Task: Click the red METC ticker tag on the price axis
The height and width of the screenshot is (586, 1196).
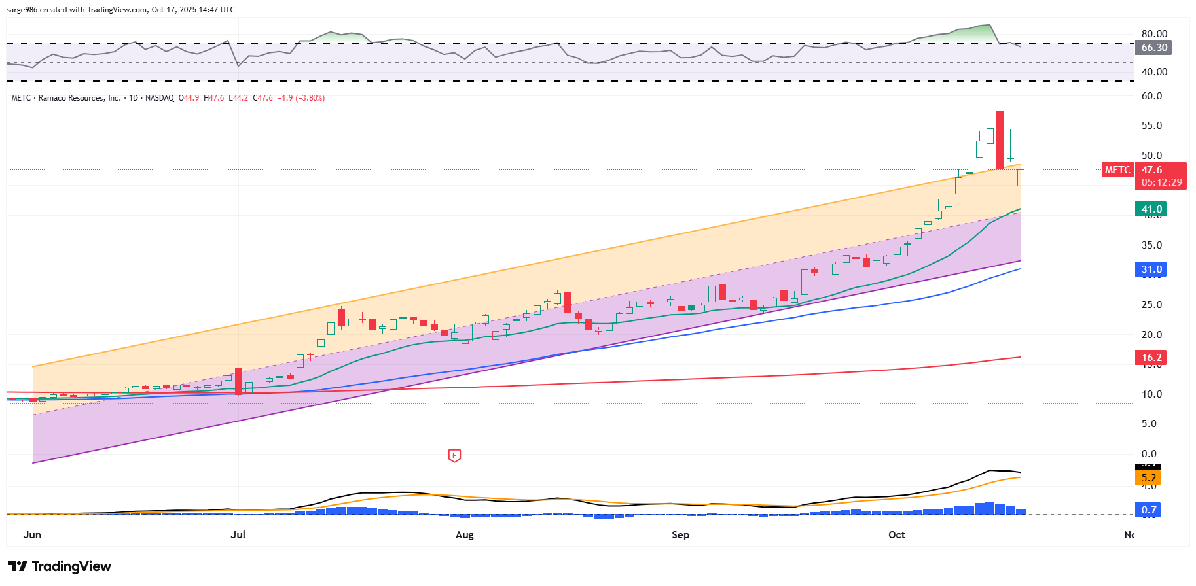Action: (x=1117, y=170)
